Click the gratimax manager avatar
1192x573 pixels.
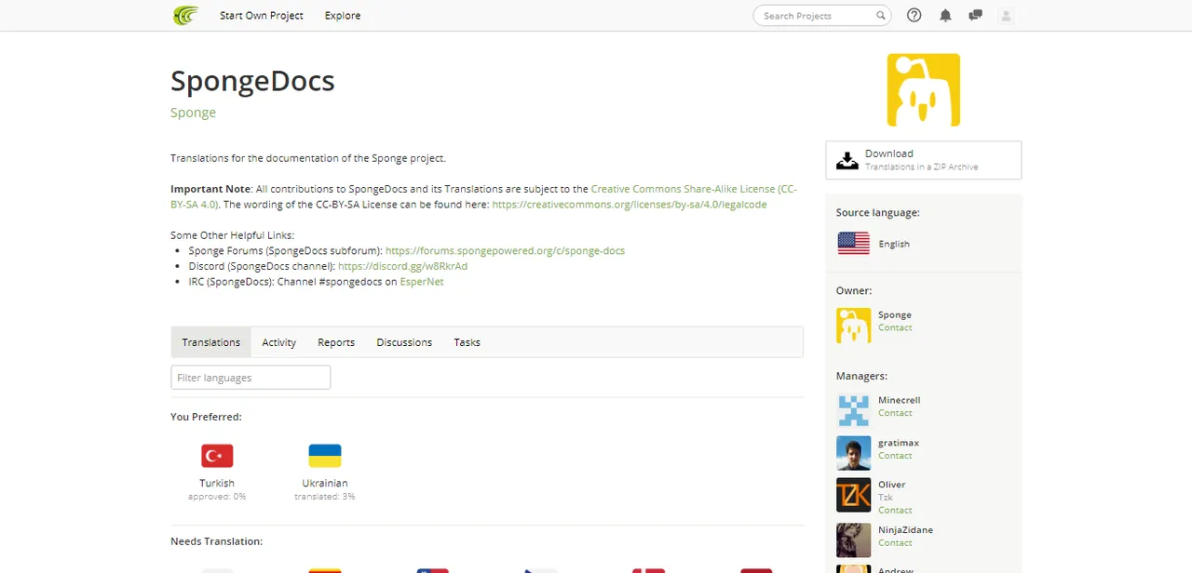(853, 453)
